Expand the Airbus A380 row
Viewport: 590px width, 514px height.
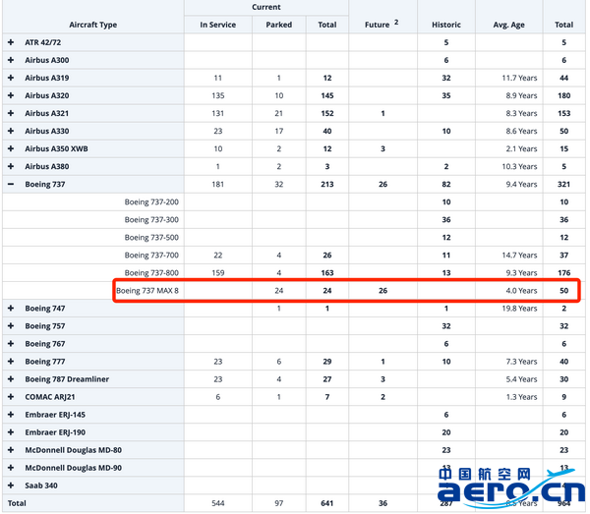11,166
